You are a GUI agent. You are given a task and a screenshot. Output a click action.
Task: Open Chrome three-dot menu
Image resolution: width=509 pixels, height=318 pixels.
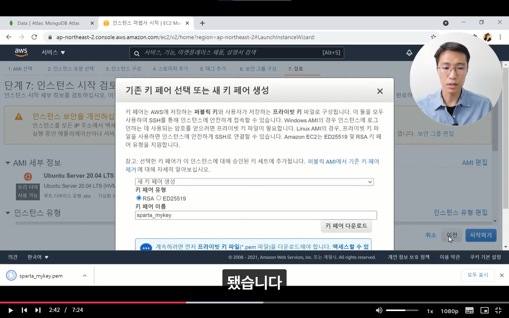coord(500,37)
